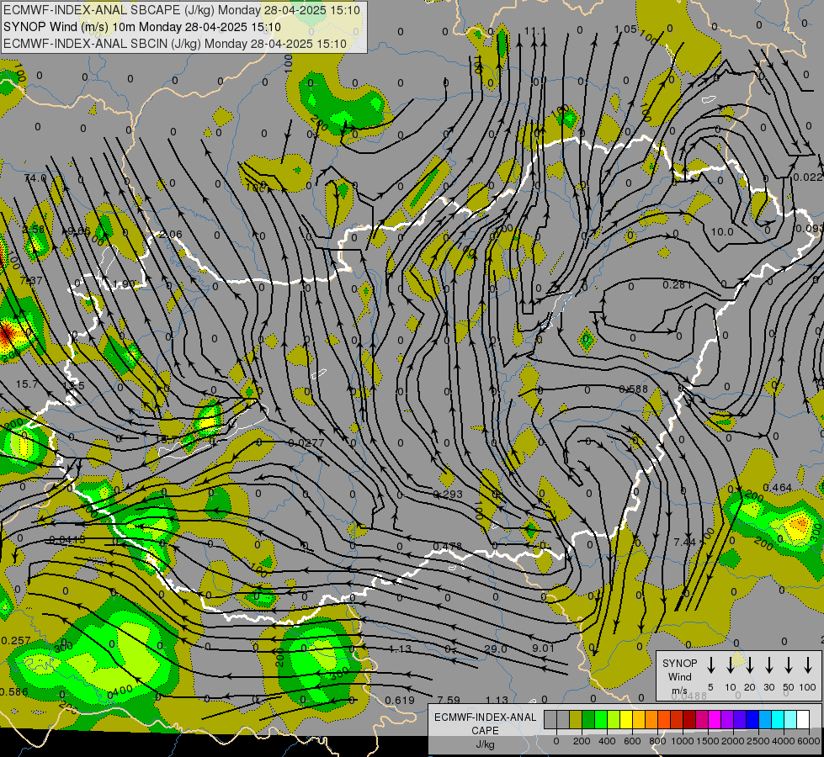The width and height of the screenshot is (824, 757).
Task: Click the J/kg unit label in the legend
Action: 485,744
